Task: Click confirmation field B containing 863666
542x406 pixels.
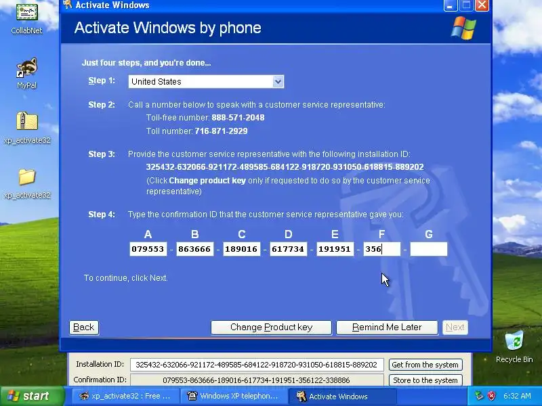Action: tap(194, 249)
